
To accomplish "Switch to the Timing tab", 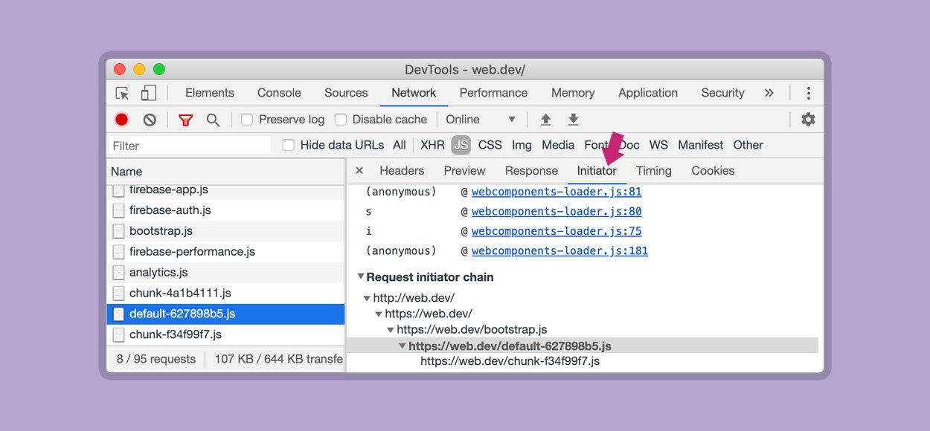I will (653, 171).
